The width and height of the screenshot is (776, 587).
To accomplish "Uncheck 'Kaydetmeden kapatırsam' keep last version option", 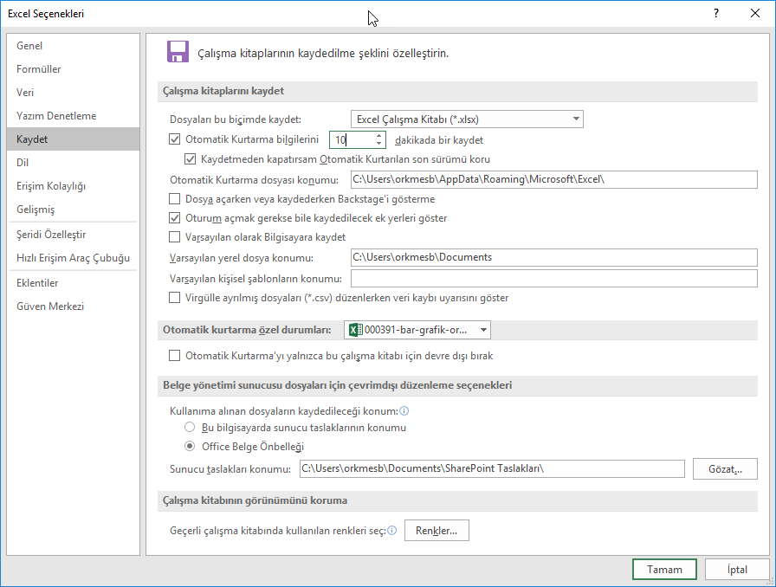I will pos(190,159).
